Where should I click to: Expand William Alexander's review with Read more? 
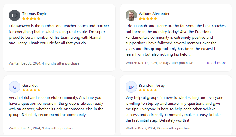click(216, 63)
